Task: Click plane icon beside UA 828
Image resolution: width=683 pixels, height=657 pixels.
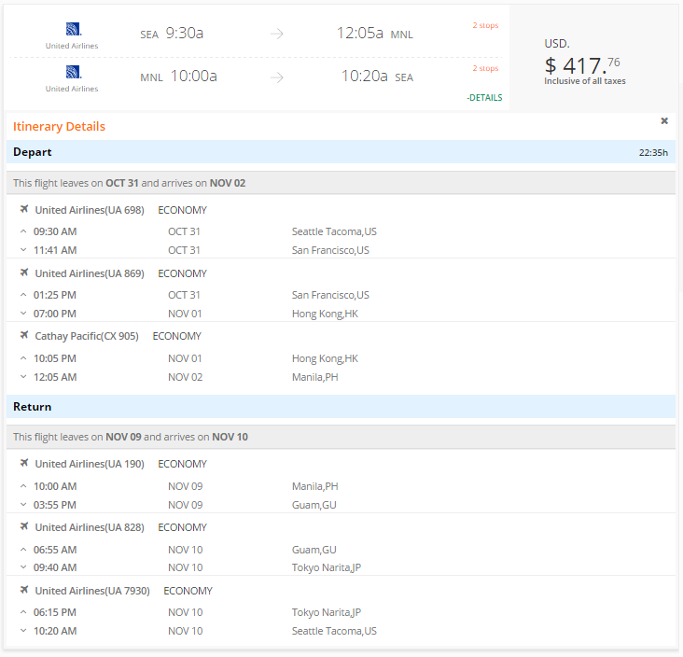Action: (x=24, y=526)
